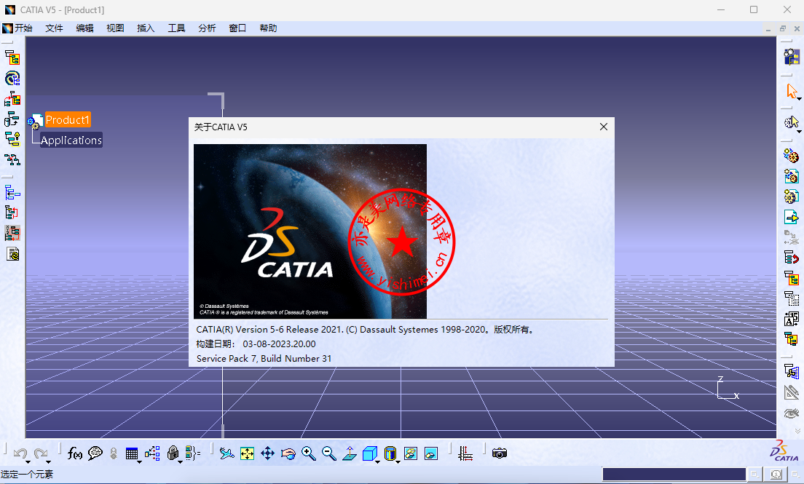This screenshot has height=484, width=804.
Task: Select Applications node in the tree
Action: click(71, 140)
